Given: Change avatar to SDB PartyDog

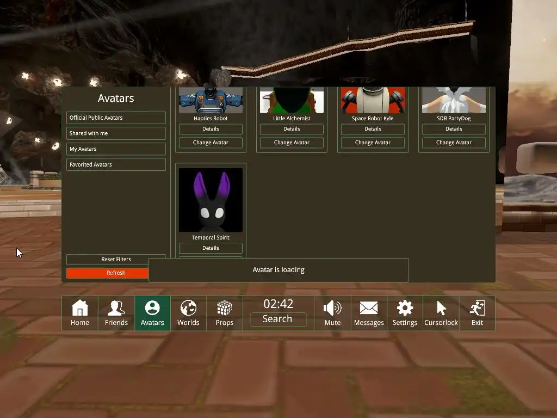Looking at the screenshot, I should click(454, 143).
